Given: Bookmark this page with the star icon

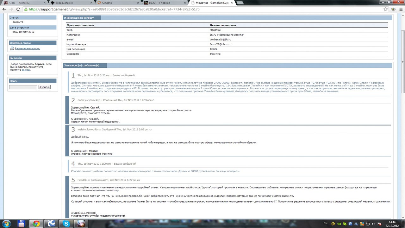Looking at the screenshot, I should [386, 9].
